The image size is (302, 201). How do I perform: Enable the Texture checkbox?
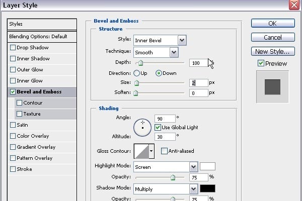coord(19,114)
